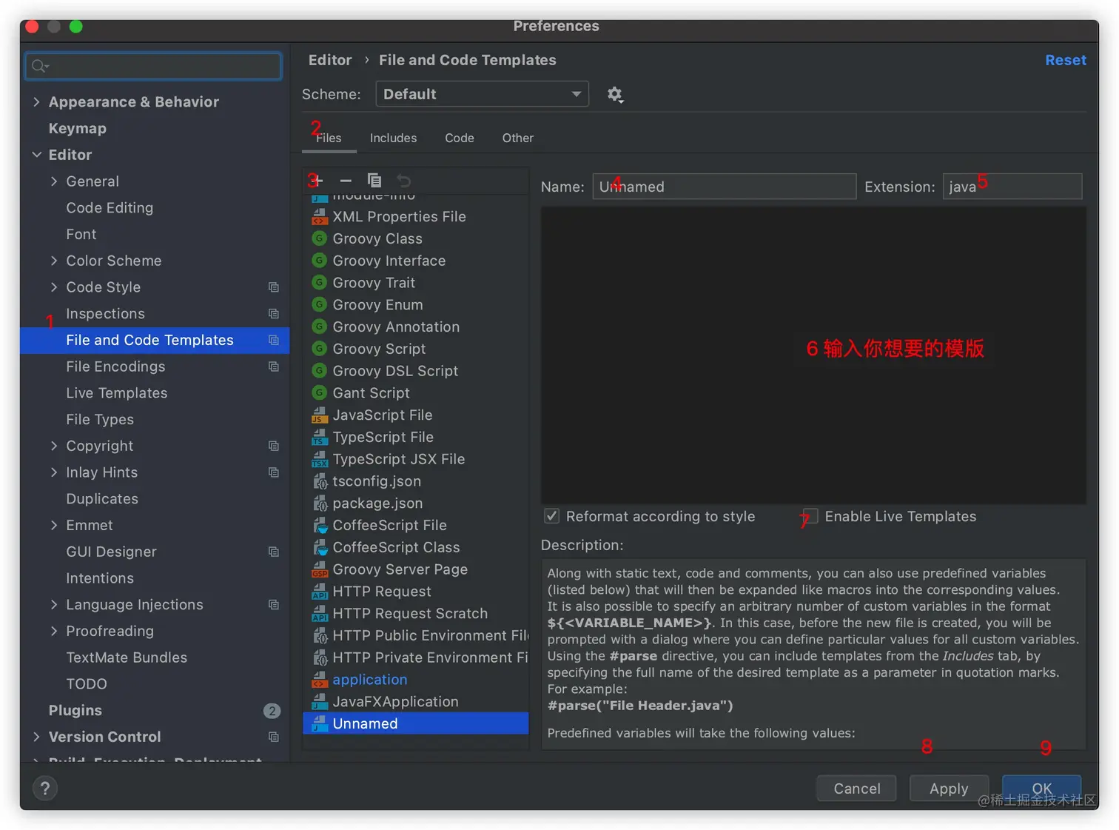Click the Groovy Enum template icon
Viewport: 1119px width, 830px height.
click(320, 304)
